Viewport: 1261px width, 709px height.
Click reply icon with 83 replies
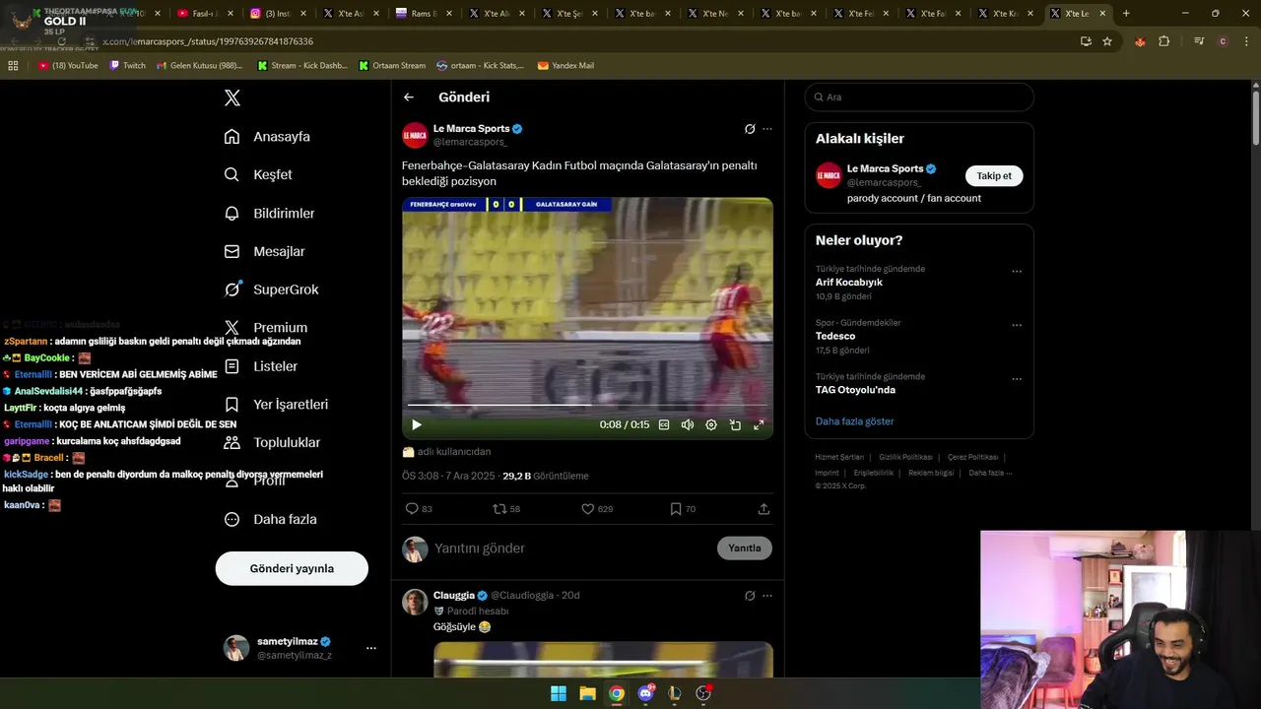pos(419,509)
